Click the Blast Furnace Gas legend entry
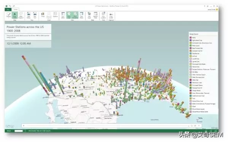Viewport: 228px width, 142px height. click(196, 48)
